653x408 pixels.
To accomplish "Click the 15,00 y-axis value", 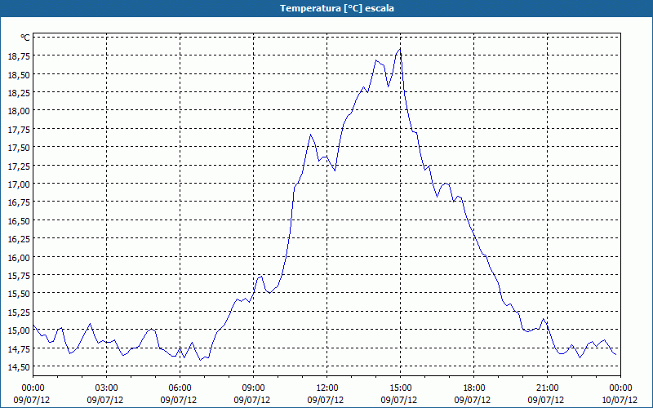I will tap(19, 330).
